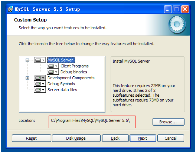This screenshot has height=153, width=196.
Task: Click the gear logo in the header banner
Action: point(177,24)
